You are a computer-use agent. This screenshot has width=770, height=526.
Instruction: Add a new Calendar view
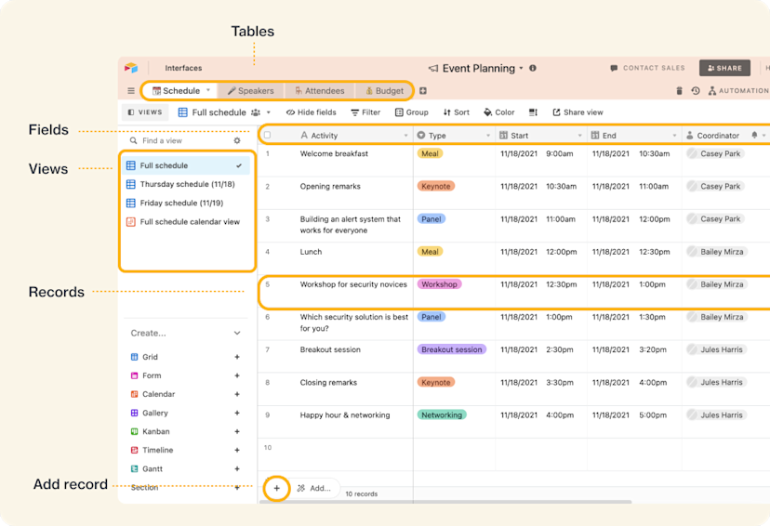click(237, 394)
